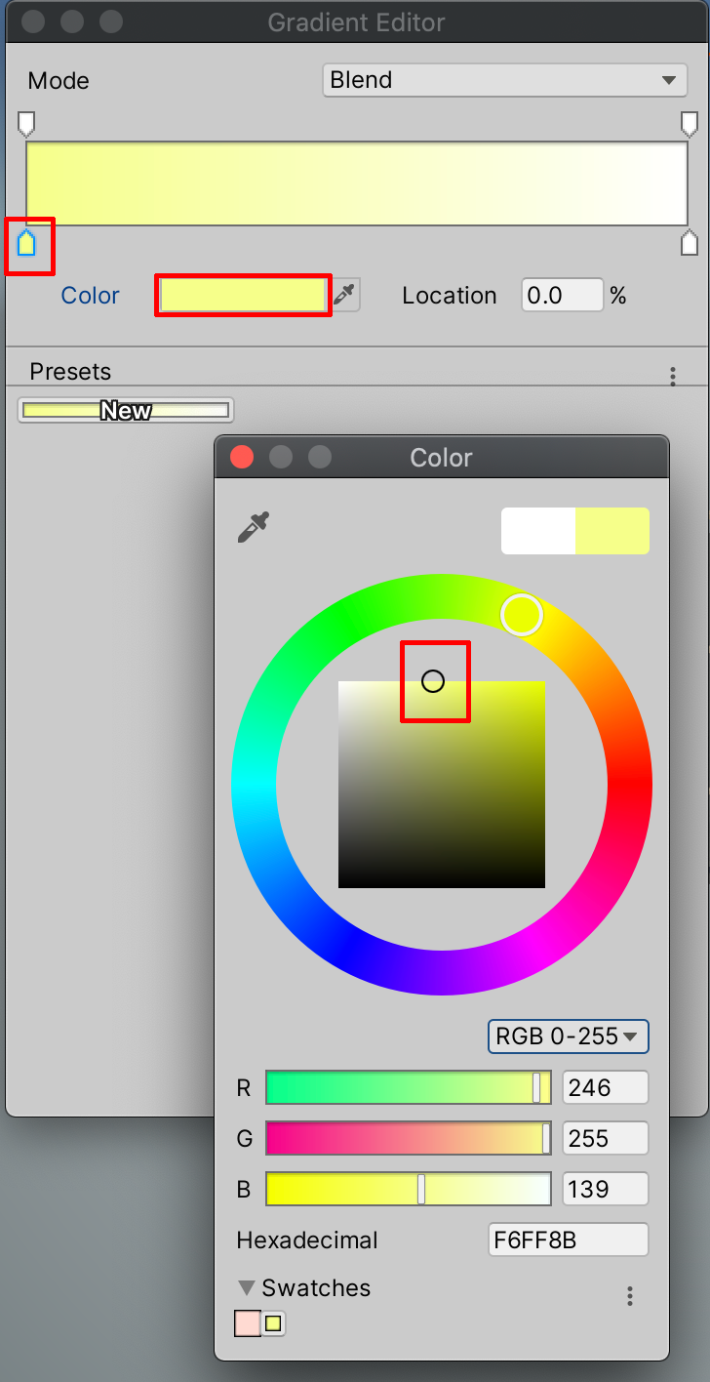The width and height of the screenshot is (710, 1382).
Task: Collapse the Swatches section
Action: coord(247,1287)
